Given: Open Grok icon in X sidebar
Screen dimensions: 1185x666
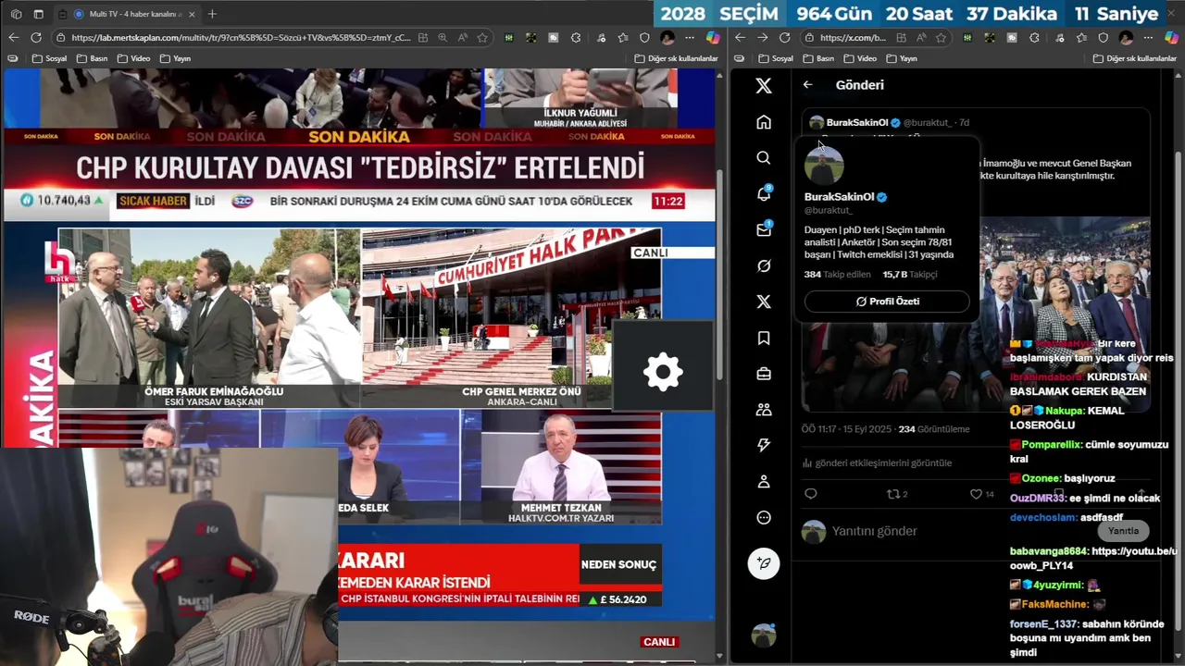Looking at the screenshot, I should tap(764, 266).
